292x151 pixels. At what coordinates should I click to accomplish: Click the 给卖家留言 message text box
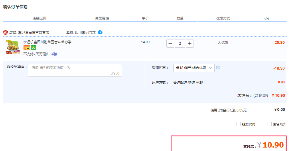(75, 70)
